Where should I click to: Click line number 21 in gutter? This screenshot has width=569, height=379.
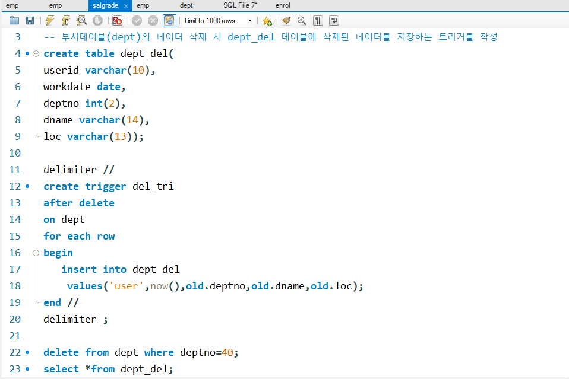[x=15, y=336]
